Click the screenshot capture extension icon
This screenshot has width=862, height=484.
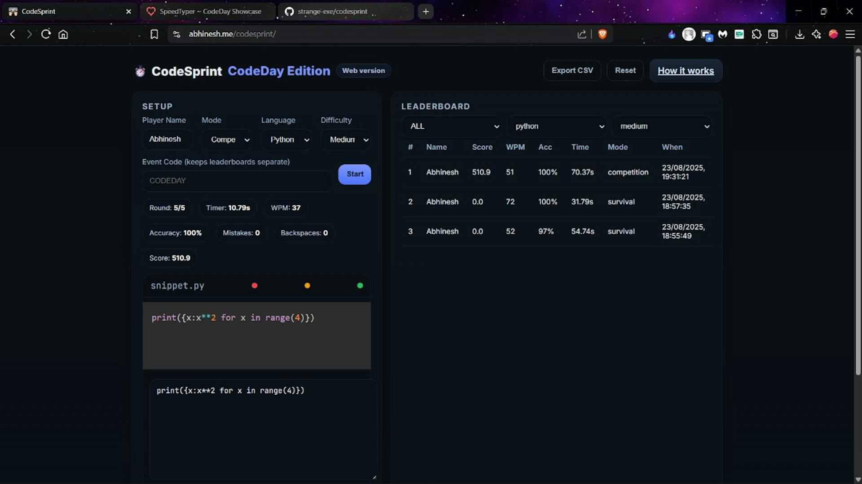[x=773, y=34]
